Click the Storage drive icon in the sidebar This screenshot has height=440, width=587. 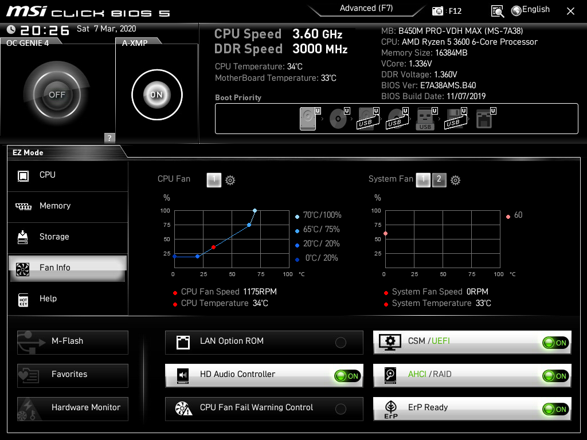tap(22, 237)
